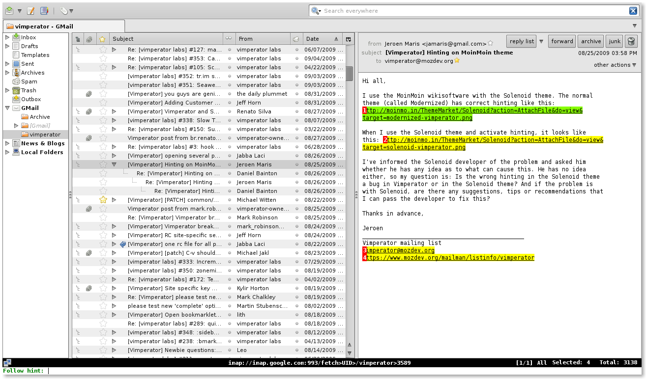Delete message with trash can icon
Image resolution: width=646 pixels, height=379 pixels.
coord(631,41)
